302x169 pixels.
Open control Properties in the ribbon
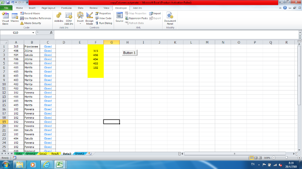(103, 13)
